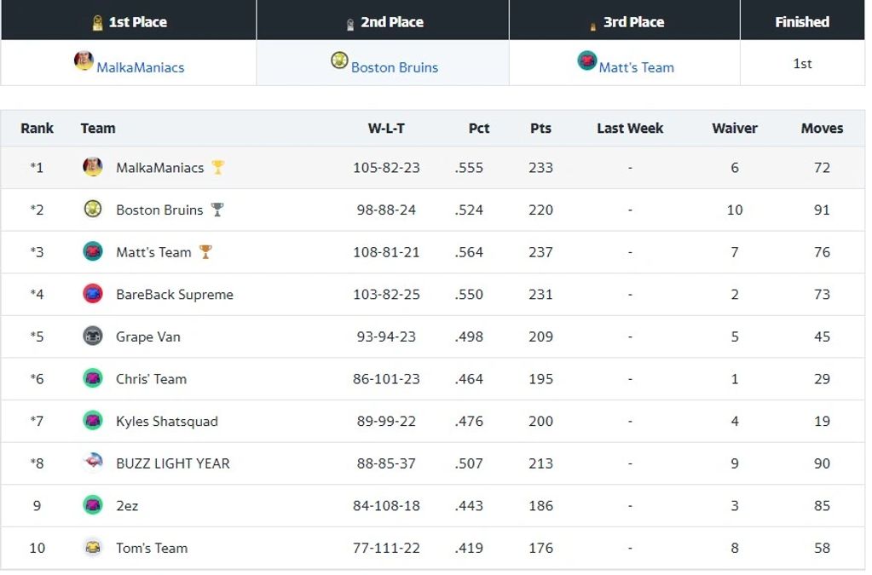Click the gold trophy beside MalkaManiacs
Viewport: 872px width, 575px height.
tap(217, 167)
